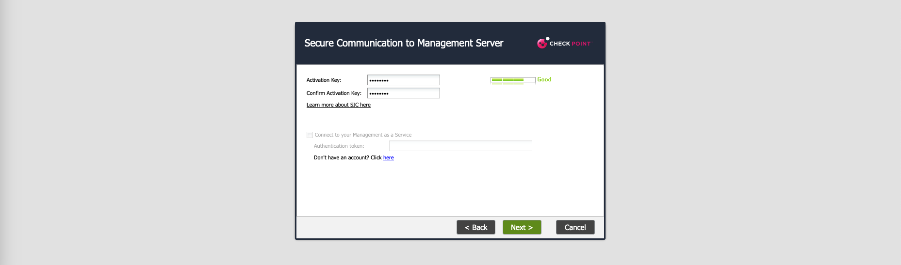This screenshot has width=901, height=265.
Task: Click the 'Authentication token:' label
Action: (x=339, y=146)
